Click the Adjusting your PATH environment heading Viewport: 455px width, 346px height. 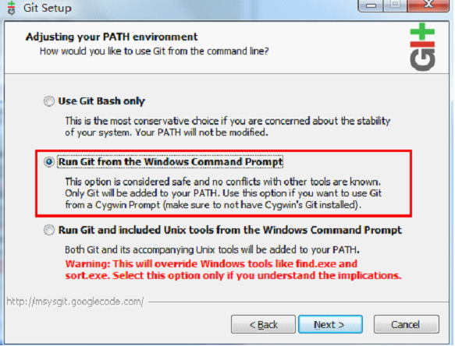pyautogui.click(x=112, y=37)
